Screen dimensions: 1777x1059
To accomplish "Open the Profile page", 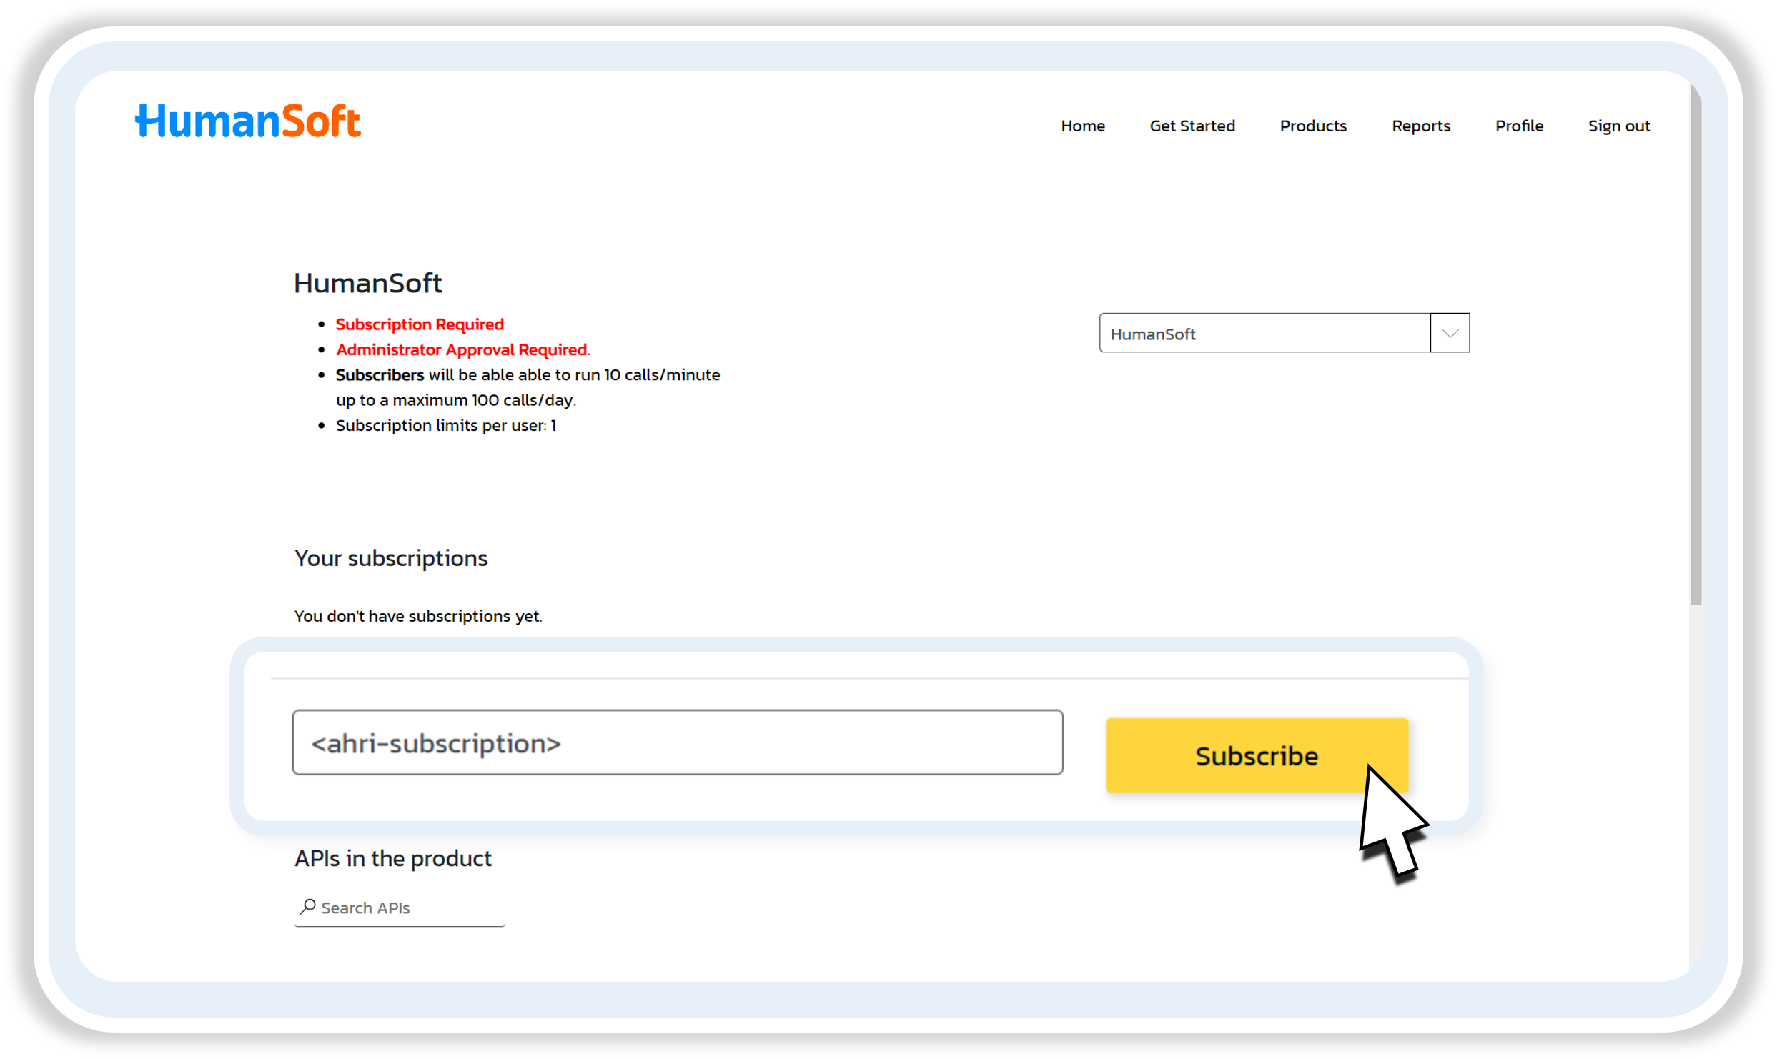I will [x=1519, y=126].
